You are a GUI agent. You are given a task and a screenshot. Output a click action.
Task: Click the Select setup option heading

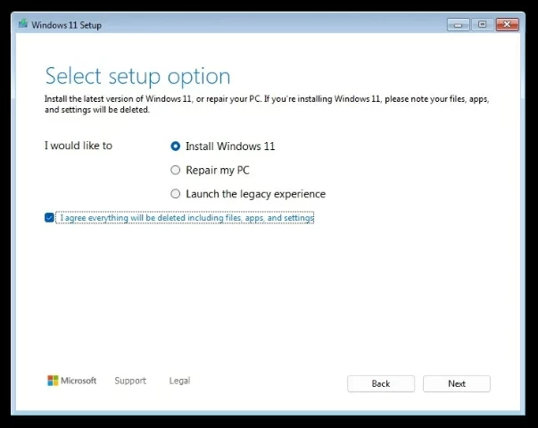(x=137, y=75)
